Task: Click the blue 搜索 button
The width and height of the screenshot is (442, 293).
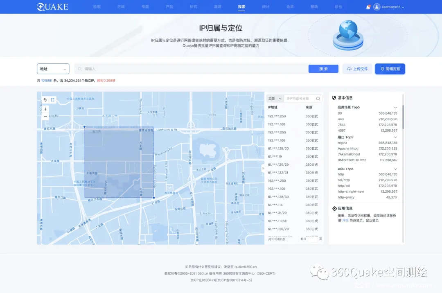Action: 323,69
